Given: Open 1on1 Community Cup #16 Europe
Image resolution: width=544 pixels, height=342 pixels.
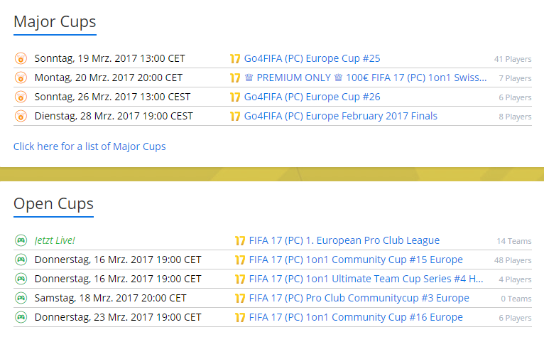Looking at the screenshot, I should point(355,317).
